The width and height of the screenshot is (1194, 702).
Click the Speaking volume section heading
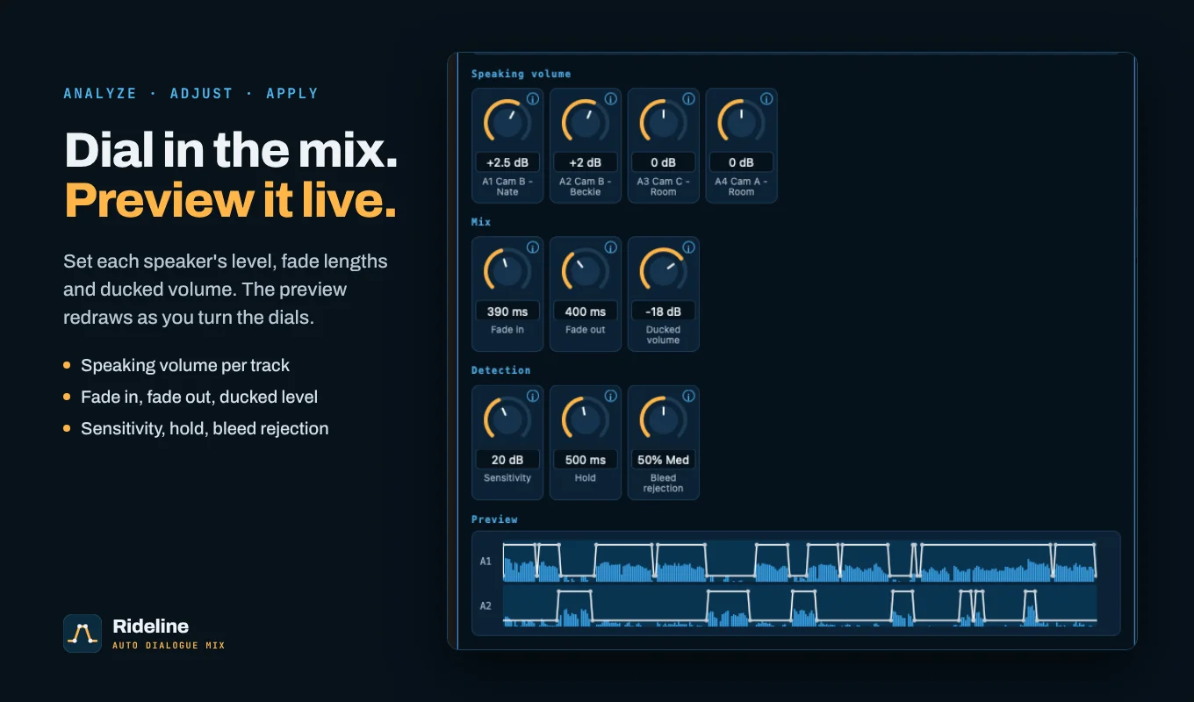pos(521,74)
